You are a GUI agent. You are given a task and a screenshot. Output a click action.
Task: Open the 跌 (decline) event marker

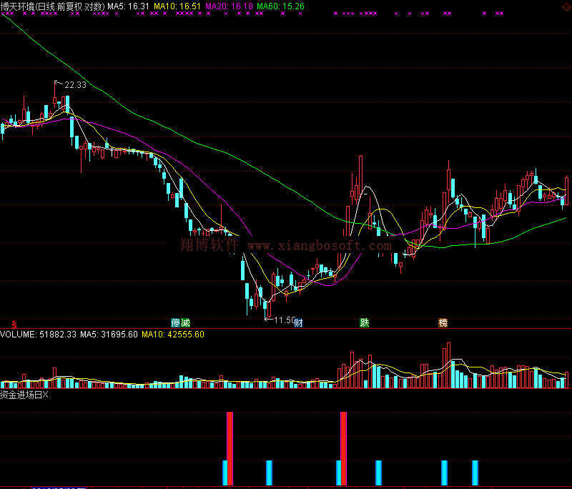(x=365, y=322)
